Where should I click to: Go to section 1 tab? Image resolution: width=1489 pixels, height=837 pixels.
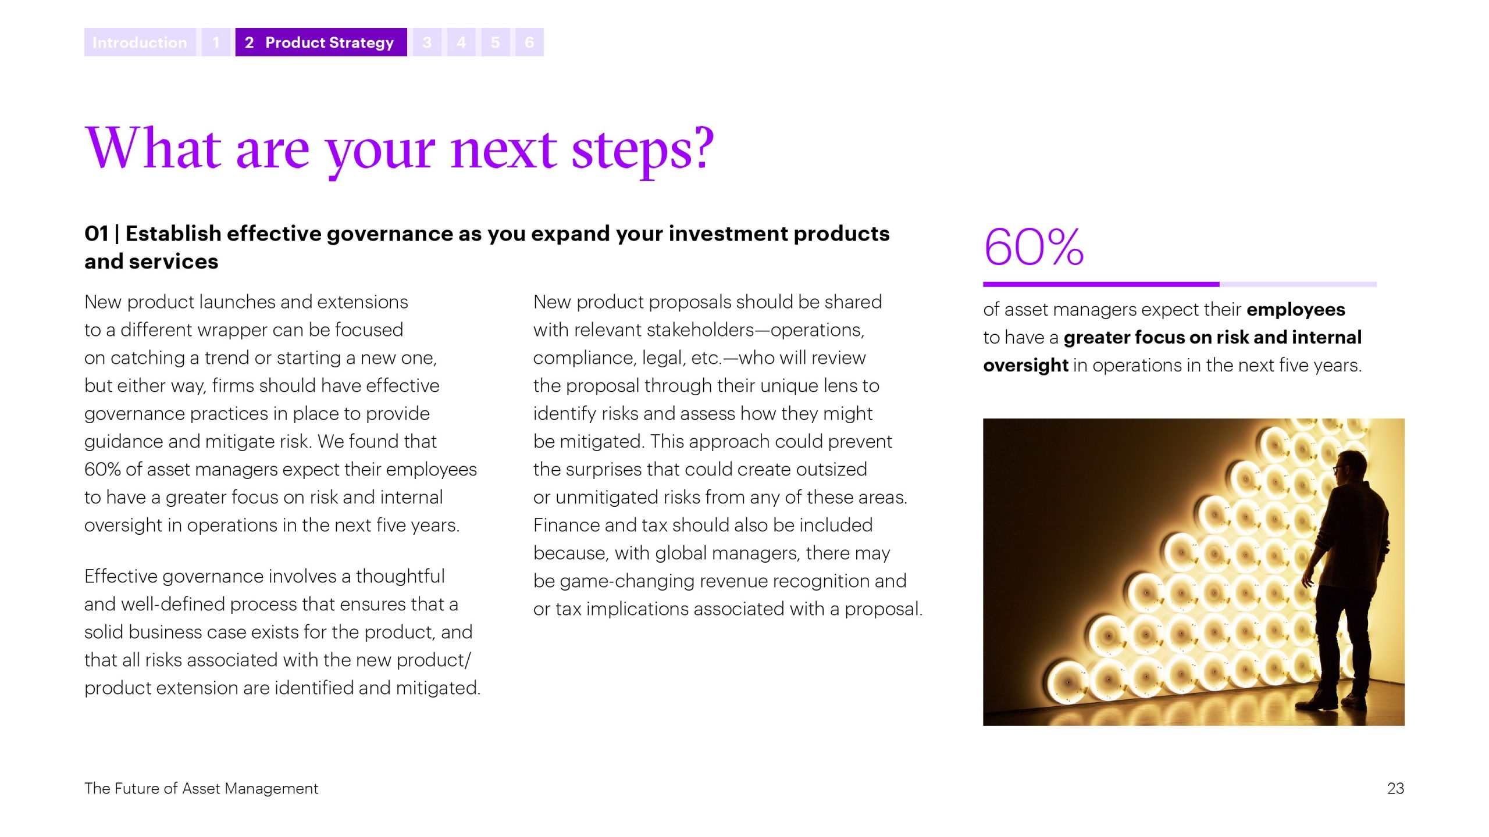pos(216,42)
